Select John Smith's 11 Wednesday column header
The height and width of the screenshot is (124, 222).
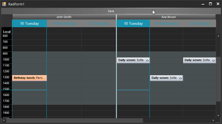[64, 23]
